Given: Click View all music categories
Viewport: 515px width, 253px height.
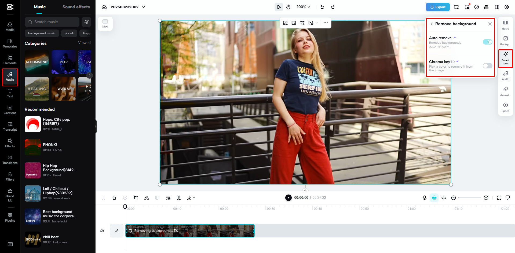Looking at the screenshot, I should coord(84,43).
